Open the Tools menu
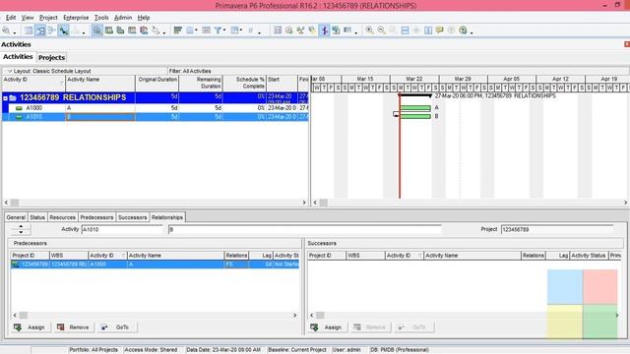Image resolution: width=630 pixels, height=354 pixels. [101, 18]
